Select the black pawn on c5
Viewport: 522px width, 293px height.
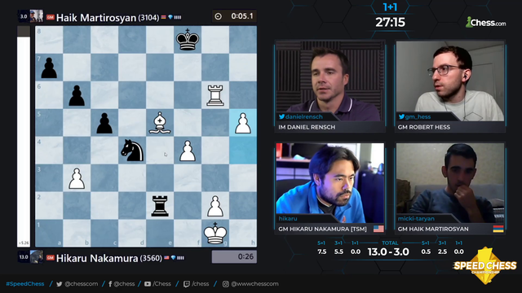coord(104,123)
